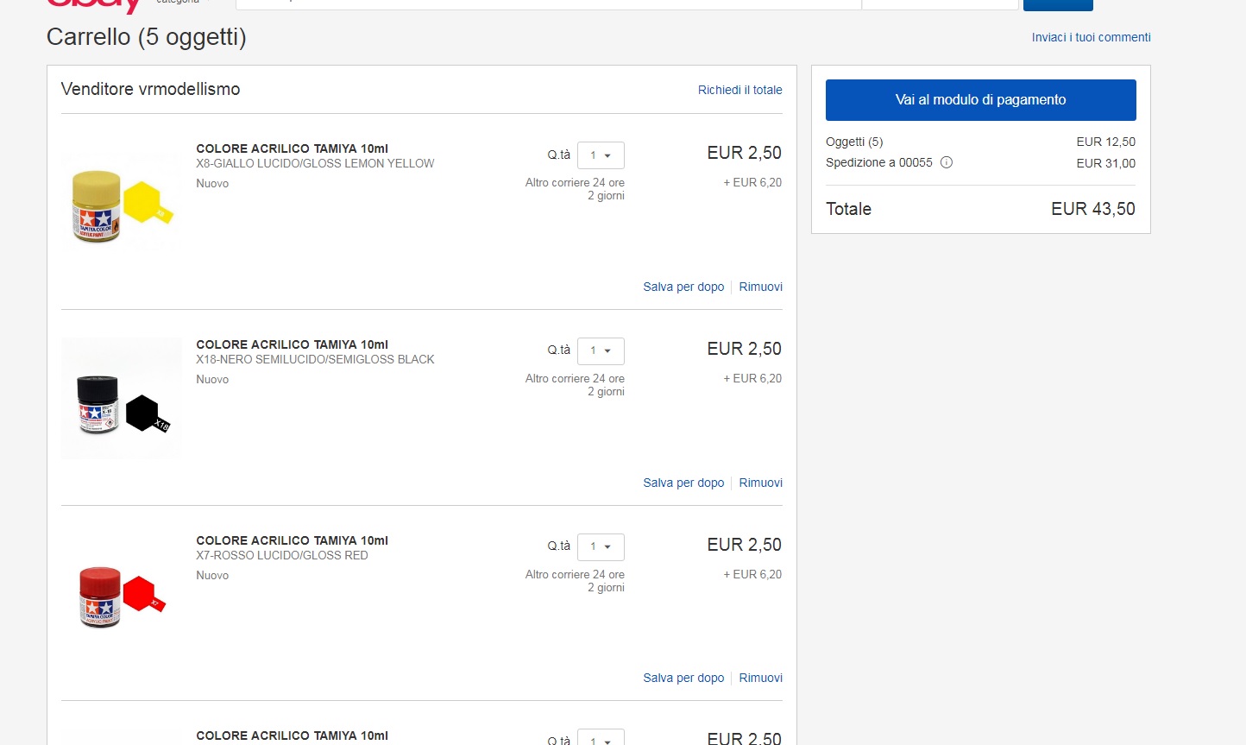Viewport: 1246px width, 745px height.
Task: Click Richiedi il totale link
Action: pos(740,90)
